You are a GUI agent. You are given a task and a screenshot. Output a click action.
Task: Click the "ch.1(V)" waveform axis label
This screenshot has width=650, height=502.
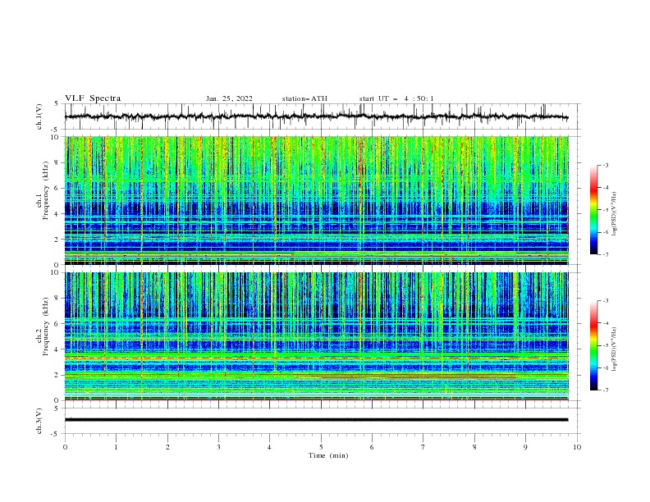[39, 116]
